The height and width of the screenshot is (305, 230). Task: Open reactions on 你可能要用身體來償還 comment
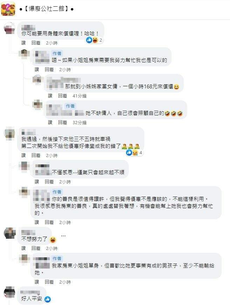point(94,40)
